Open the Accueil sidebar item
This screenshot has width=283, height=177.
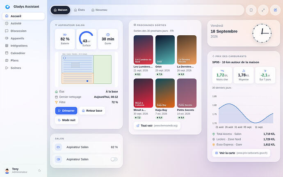23,16
